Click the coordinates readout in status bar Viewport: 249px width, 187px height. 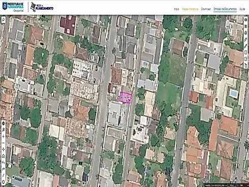point(214,185)
